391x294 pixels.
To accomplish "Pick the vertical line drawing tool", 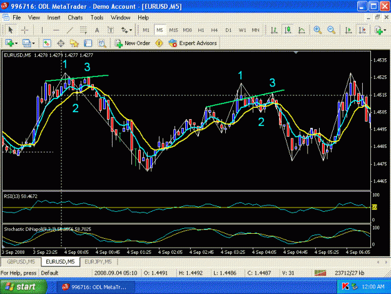I will [x=42, y=30].
